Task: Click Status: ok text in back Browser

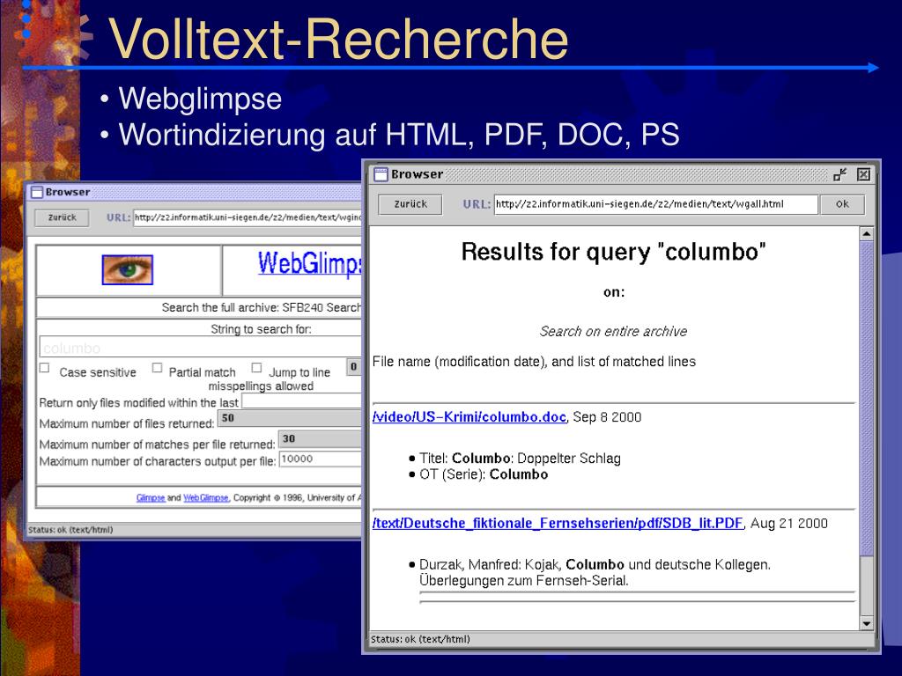Action: [x=70, y=530]
